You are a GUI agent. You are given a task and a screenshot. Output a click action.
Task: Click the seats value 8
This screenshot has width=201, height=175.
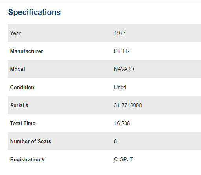(116, 141)
